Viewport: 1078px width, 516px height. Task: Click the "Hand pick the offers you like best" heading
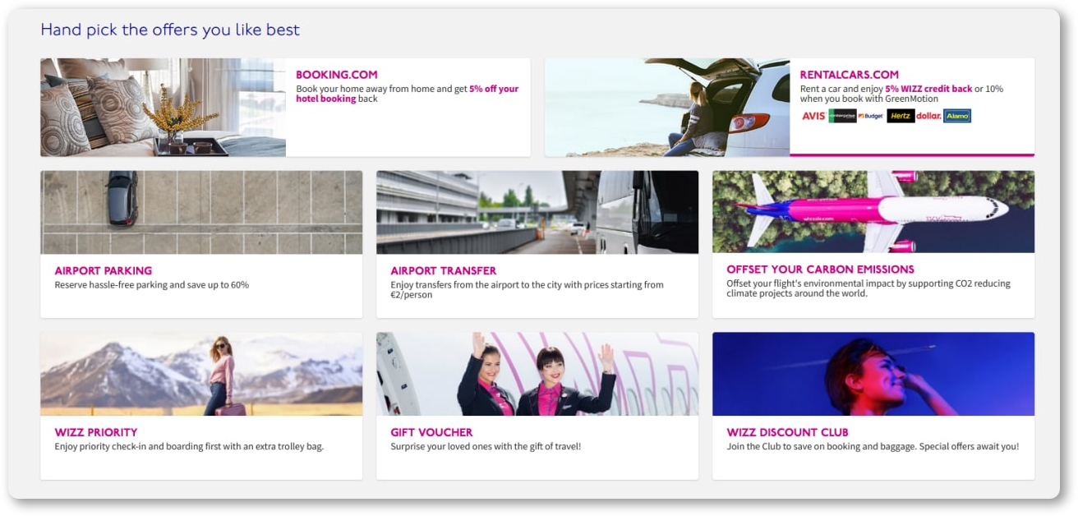coord(170,30)
